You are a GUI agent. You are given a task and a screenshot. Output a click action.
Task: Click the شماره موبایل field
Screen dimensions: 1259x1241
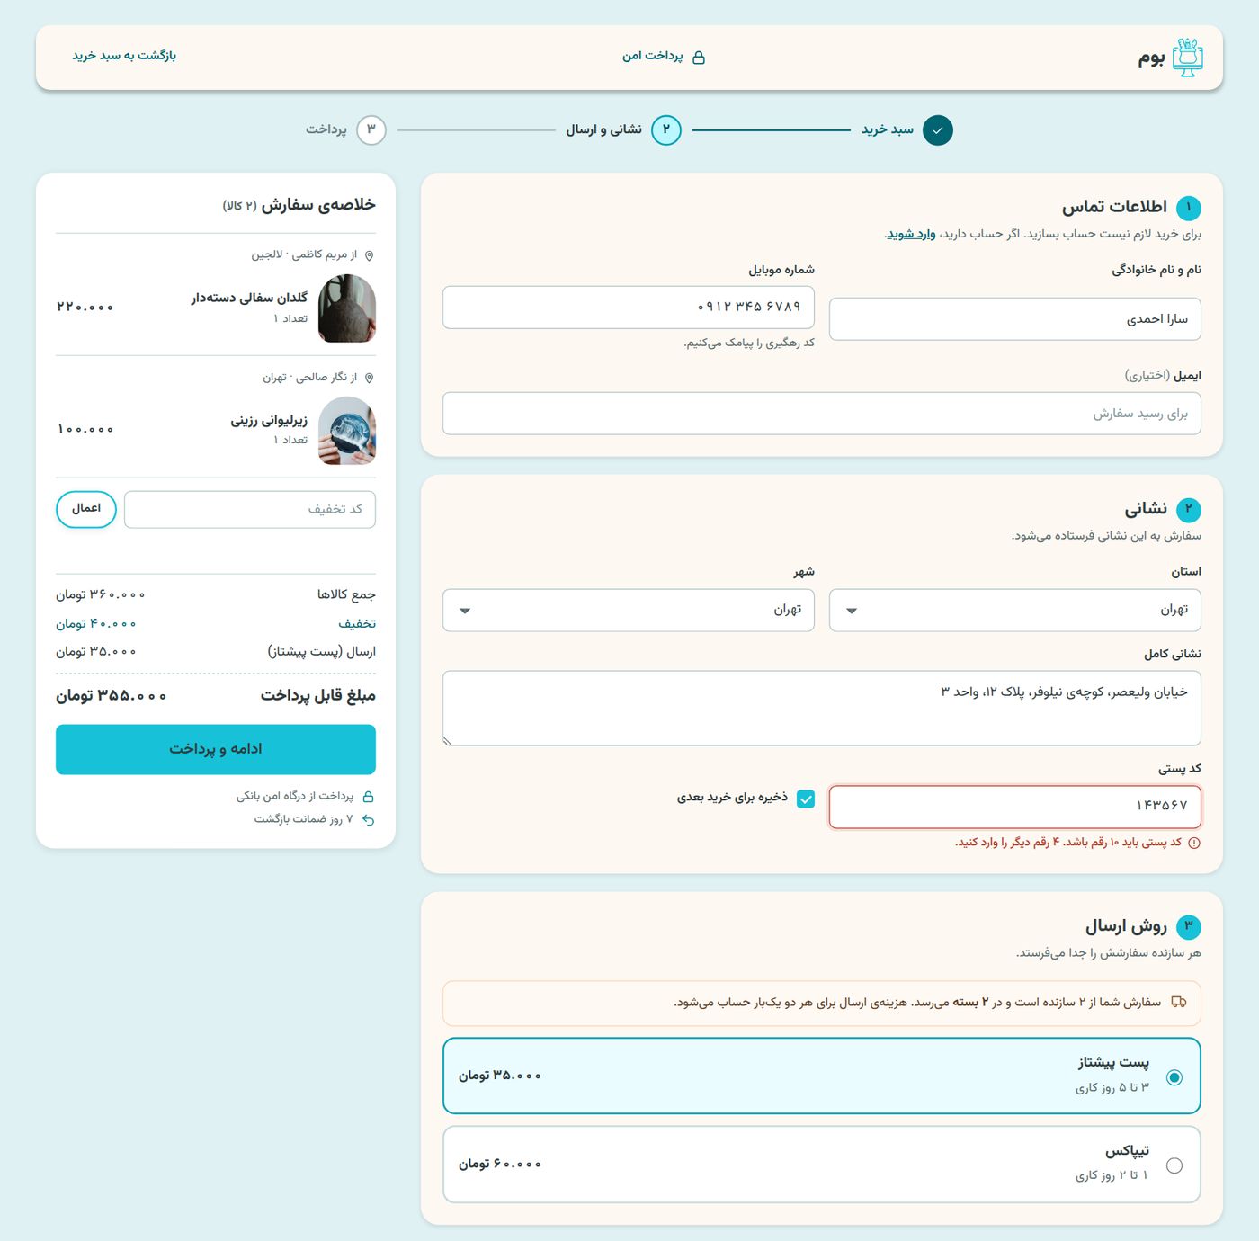point(629,308)
